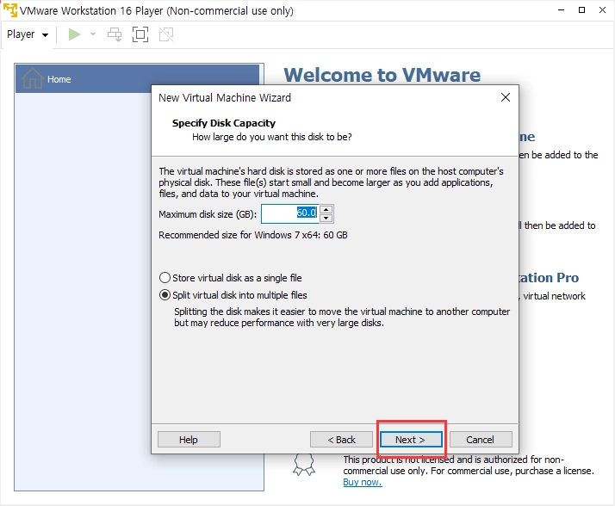
Task: Maximize the VMware Player window
Action: (x=582, y=9)
